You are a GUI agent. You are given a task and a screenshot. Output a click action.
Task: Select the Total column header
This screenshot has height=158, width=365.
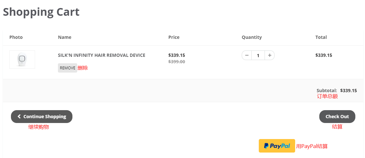coord(321,37)
